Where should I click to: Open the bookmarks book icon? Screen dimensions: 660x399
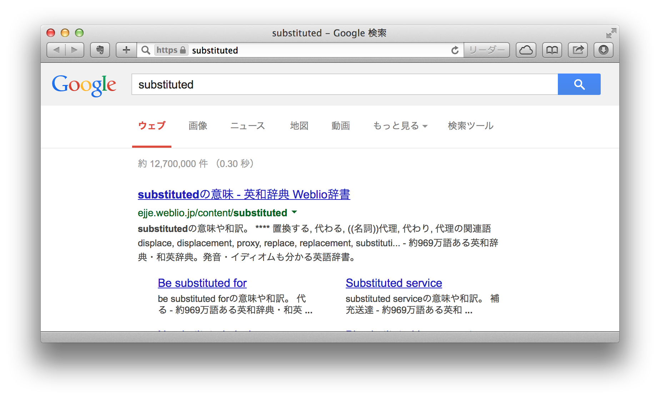pyautogui.click(x=552, y=50)
